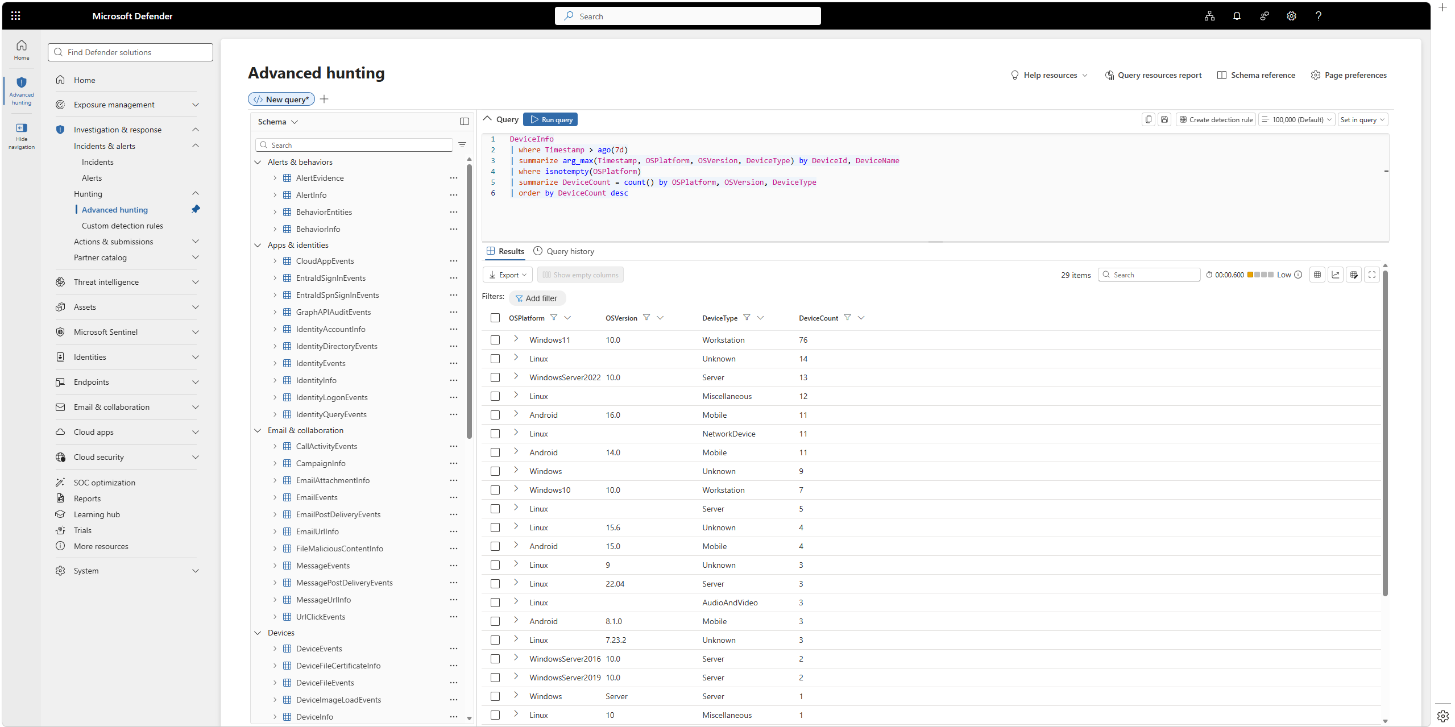Switch to the Query history tab

[x=564, y=251]
